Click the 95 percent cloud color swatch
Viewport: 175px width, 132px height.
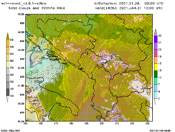tap(8, 50)
